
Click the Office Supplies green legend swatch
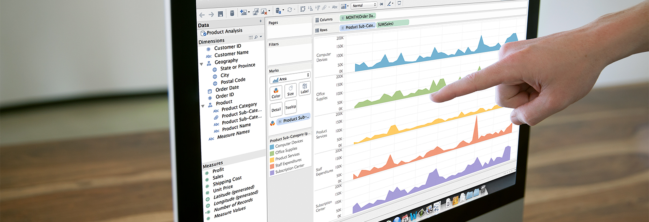click(x=272, y=154)
